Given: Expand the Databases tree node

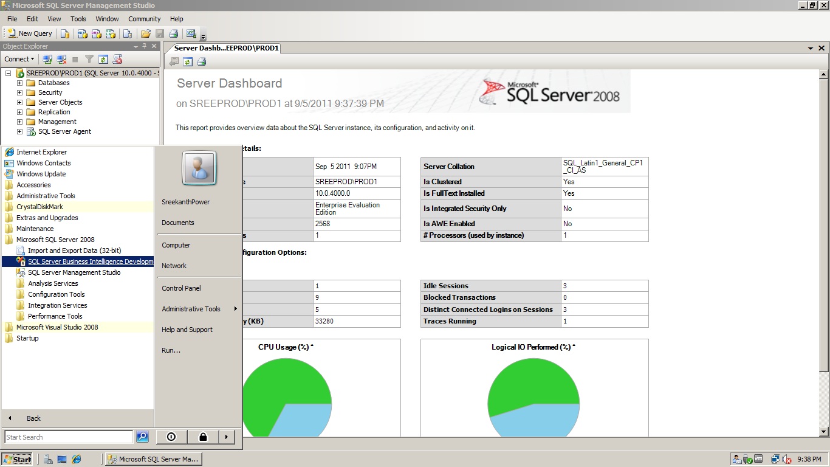Looking at the screenshot, I should [19, 83].
